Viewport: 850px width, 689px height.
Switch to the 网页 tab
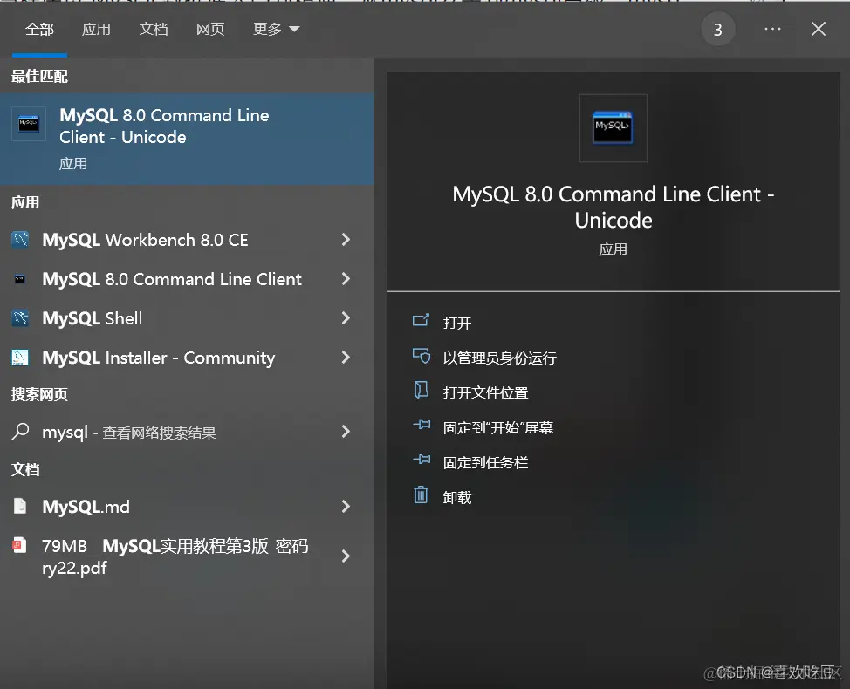click(x=210, y=30)
